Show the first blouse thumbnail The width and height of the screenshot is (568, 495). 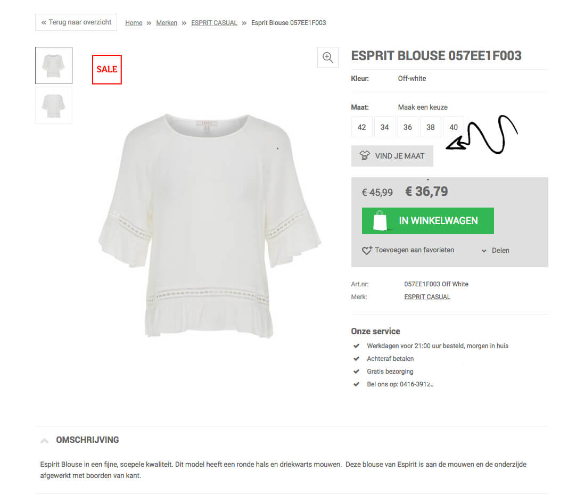(54, 65)
